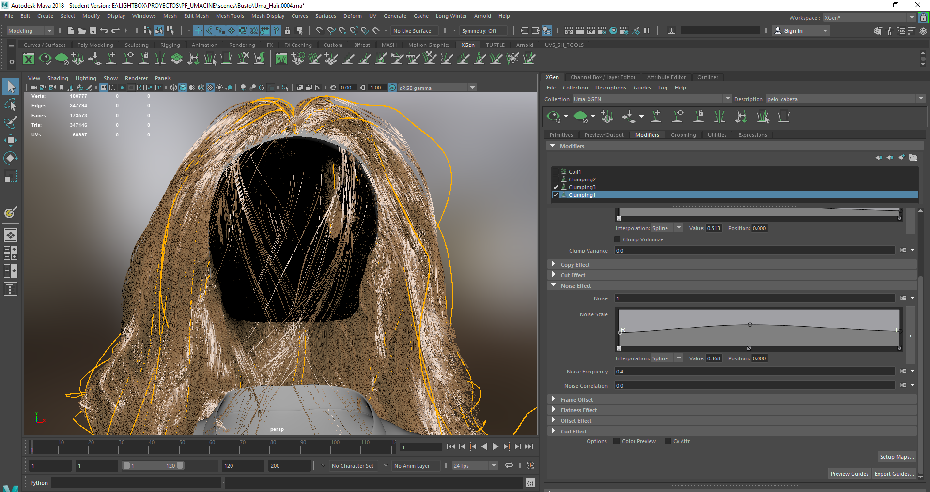Select the Clumping2 modifier in the list

581,179
